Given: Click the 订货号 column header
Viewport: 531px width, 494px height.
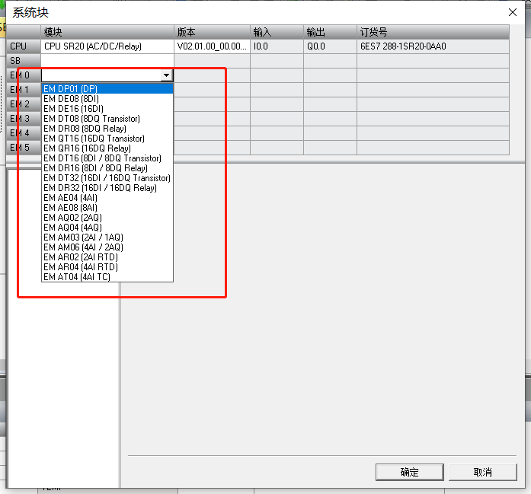Looking at the screenshot, I should pyautogui.click(x=433, y=32).
